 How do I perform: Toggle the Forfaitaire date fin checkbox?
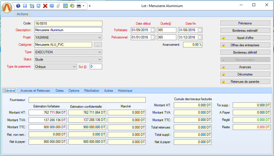coord(200,30)
